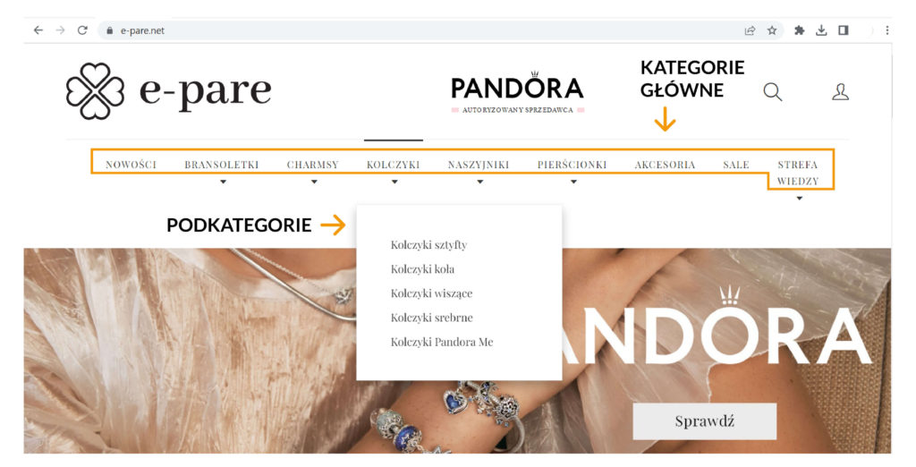Click the e-pare clover logo
The height and width of the screenshot is (467, 916).
click(x=95, y=91)
